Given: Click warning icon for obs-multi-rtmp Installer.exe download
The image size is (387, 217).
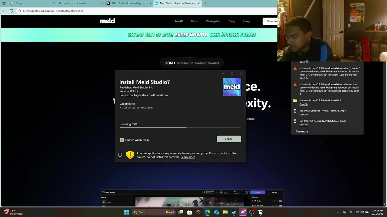Looking at the screenshot, I should 295,84.
